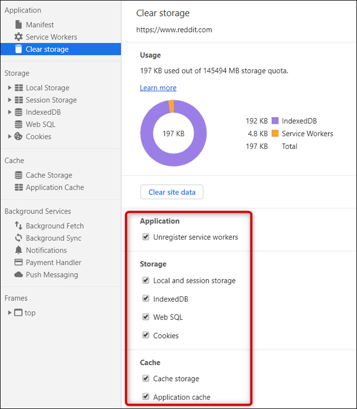Click the Clear storage trash icon

click(19, 49)
